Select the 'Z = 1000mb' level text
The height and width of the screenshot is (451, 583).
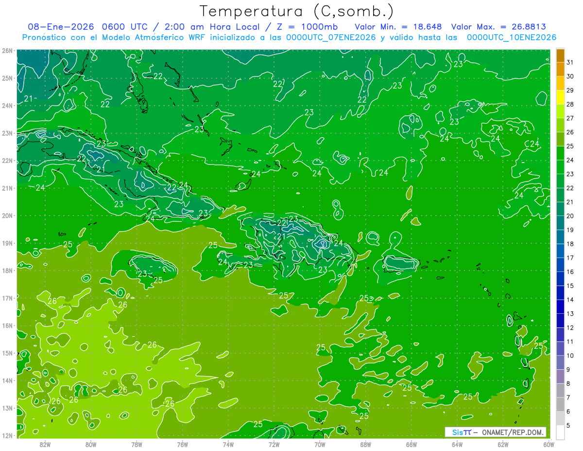(x=307, y=26)
